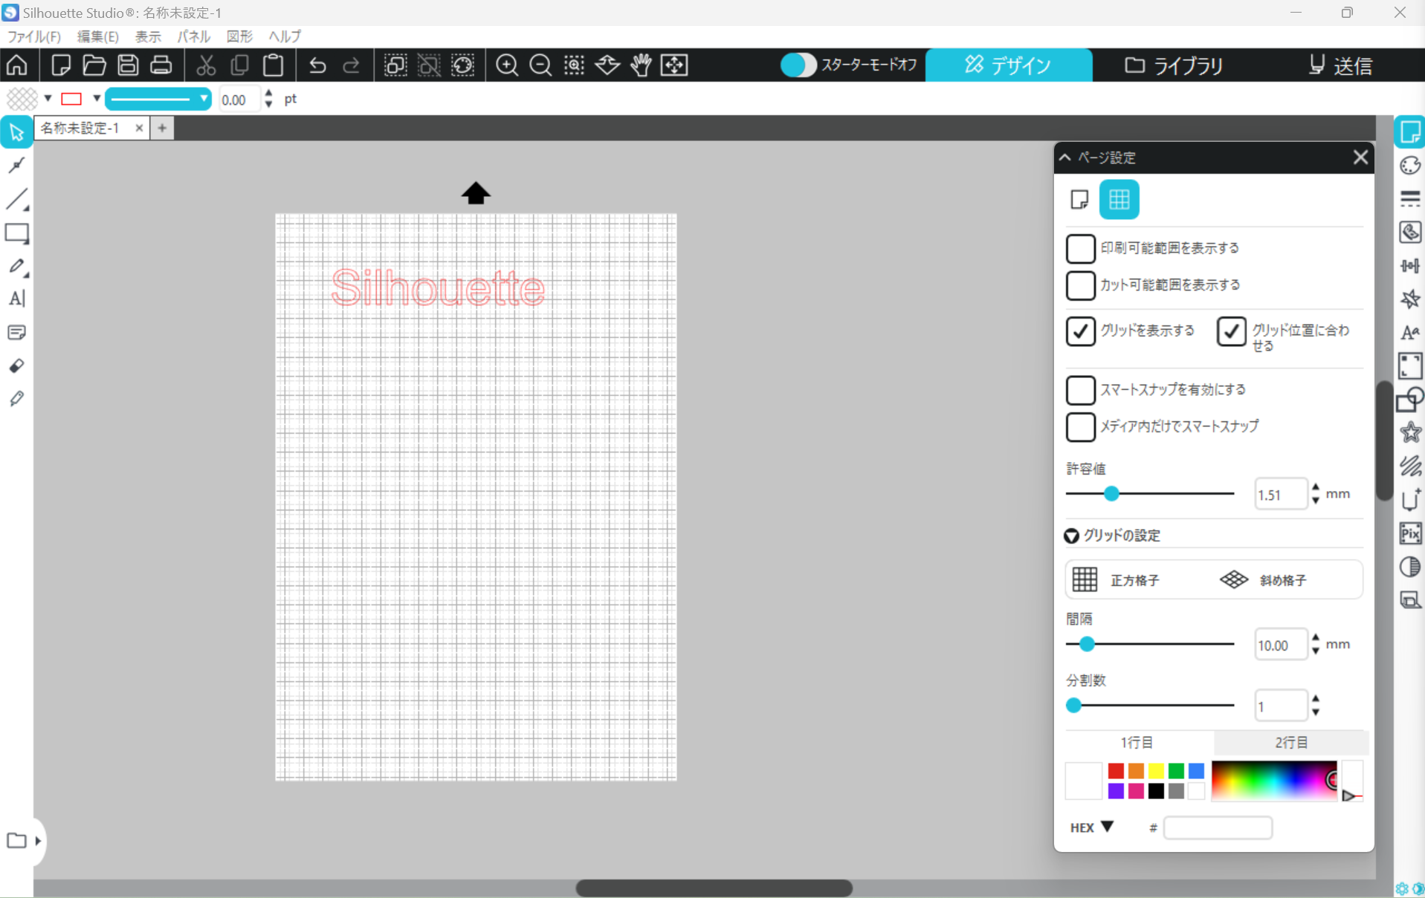Switch to the Design tab
Image resolution: width=1425 pixels, height=898 pixels.
1009,65
